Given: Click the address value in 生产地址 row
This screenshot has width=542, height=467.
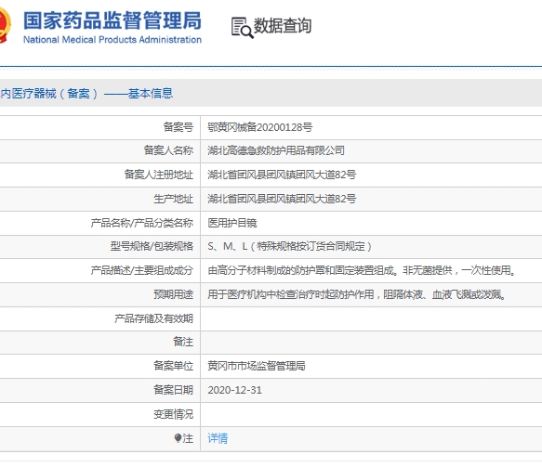Looking at the screenshot, I should pyautogui.click(x=282, y=199).
